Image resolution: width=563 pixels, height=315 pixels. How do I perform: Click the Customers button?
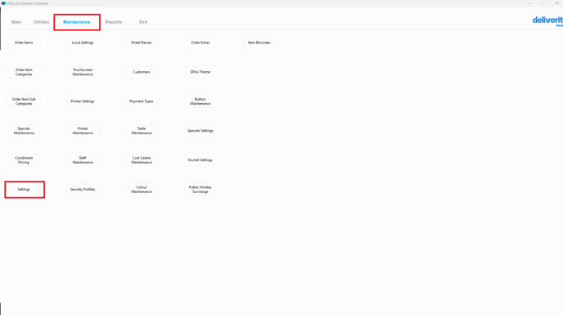(142, 72)
